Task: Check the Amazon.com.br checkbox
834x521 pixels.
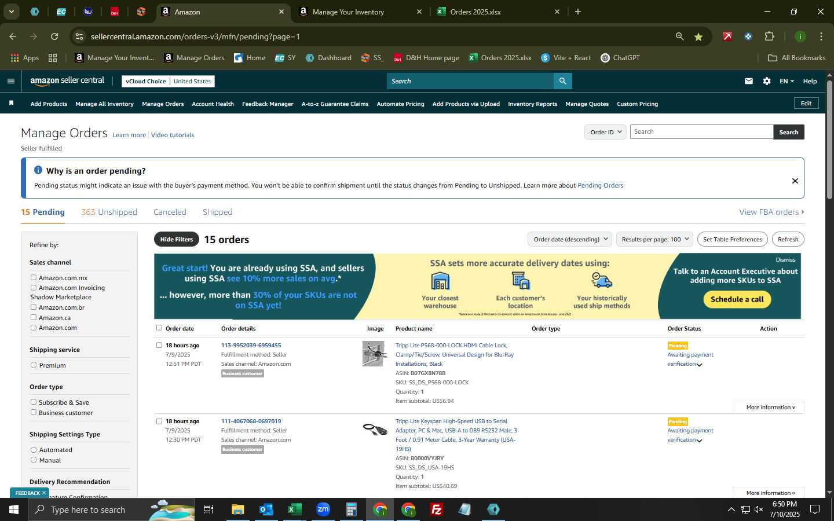Action: [x=34, y=307]
